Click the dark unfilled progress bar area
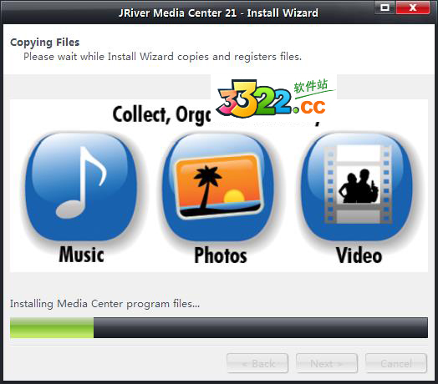This screenshot has width=438, height=384. (x=261, y=327)
